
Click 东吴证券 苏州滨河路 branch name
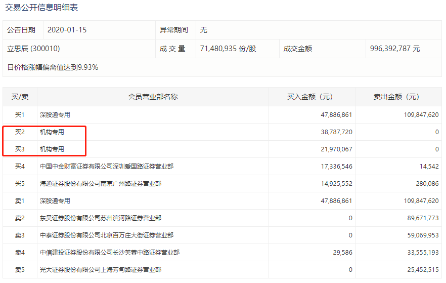click(x=101, y=218)
